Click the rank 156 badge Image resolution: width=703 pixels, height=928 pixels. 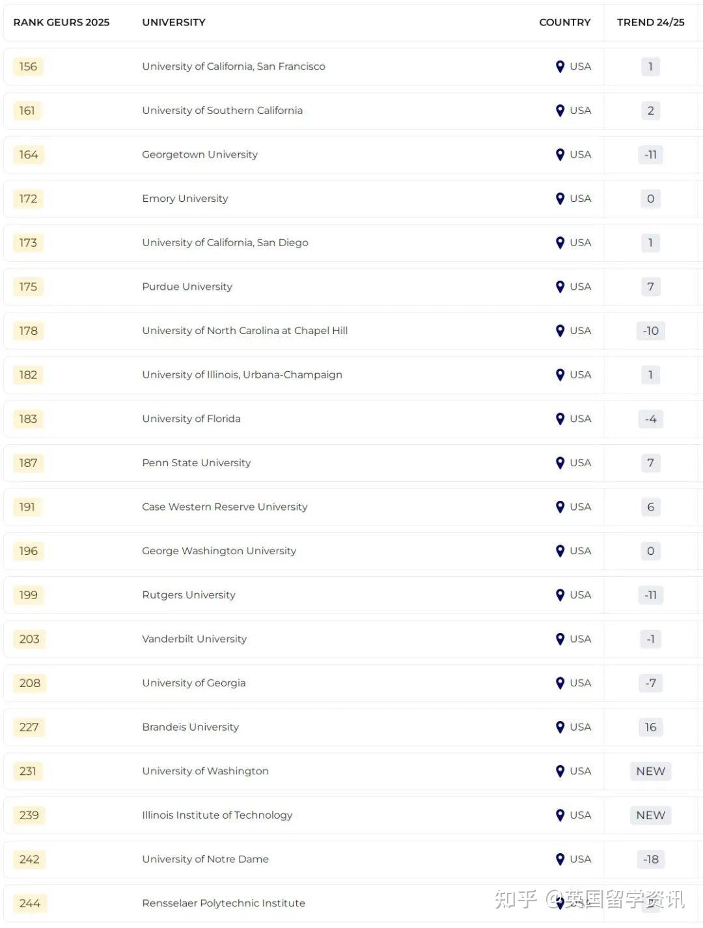click(28, 66)
